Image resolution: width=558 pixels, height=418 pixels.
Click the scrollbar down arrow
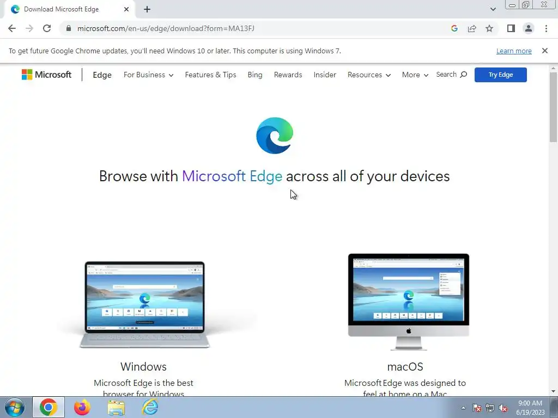pos(553,392)
